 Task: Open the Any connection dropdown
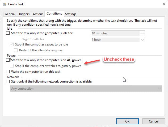[x=86, y=89]
